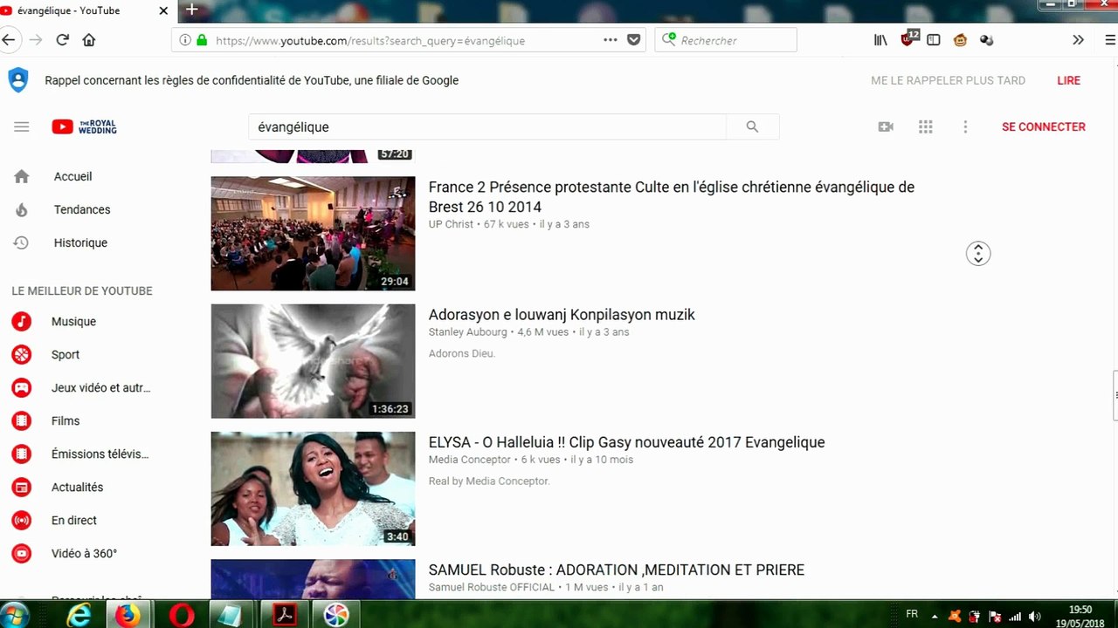This screenshot has width=1118, height=628.
Task: Open Historique in sidebar
Action: pyautogui.click(x=80, y=242)
